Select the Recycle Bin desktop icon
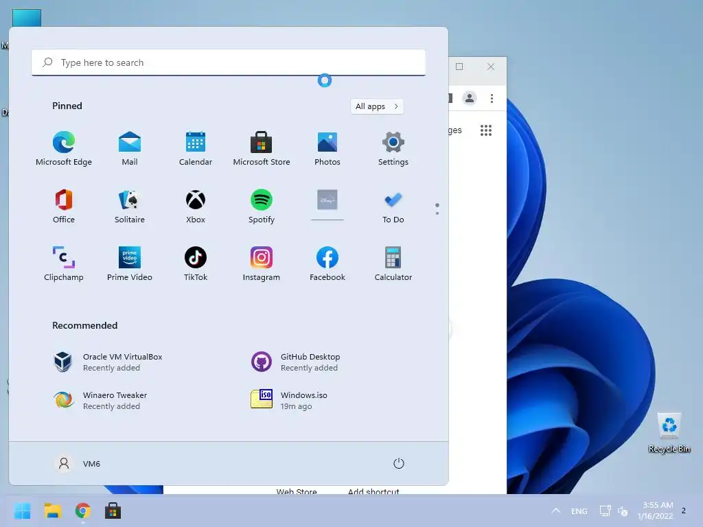 (669, 433)
